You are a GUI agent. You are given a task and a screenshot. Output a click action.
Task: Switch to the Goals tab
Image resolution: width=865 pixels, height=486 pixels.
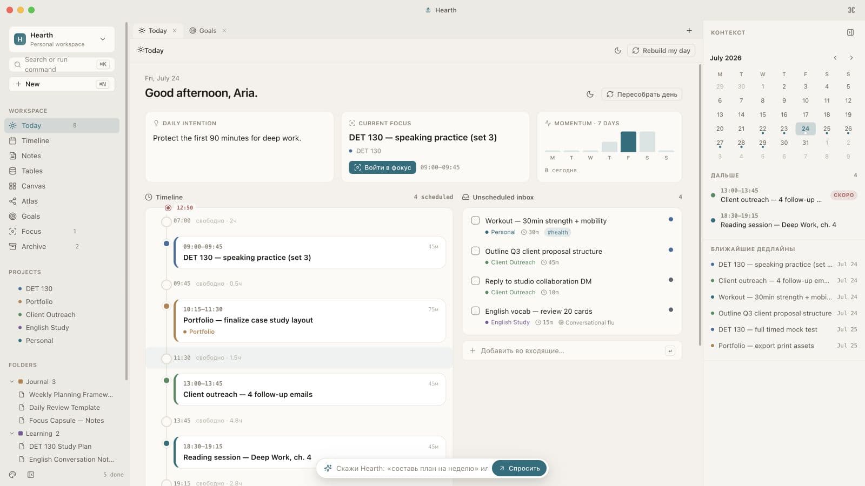pyautogui.click(x=208, y=31)
